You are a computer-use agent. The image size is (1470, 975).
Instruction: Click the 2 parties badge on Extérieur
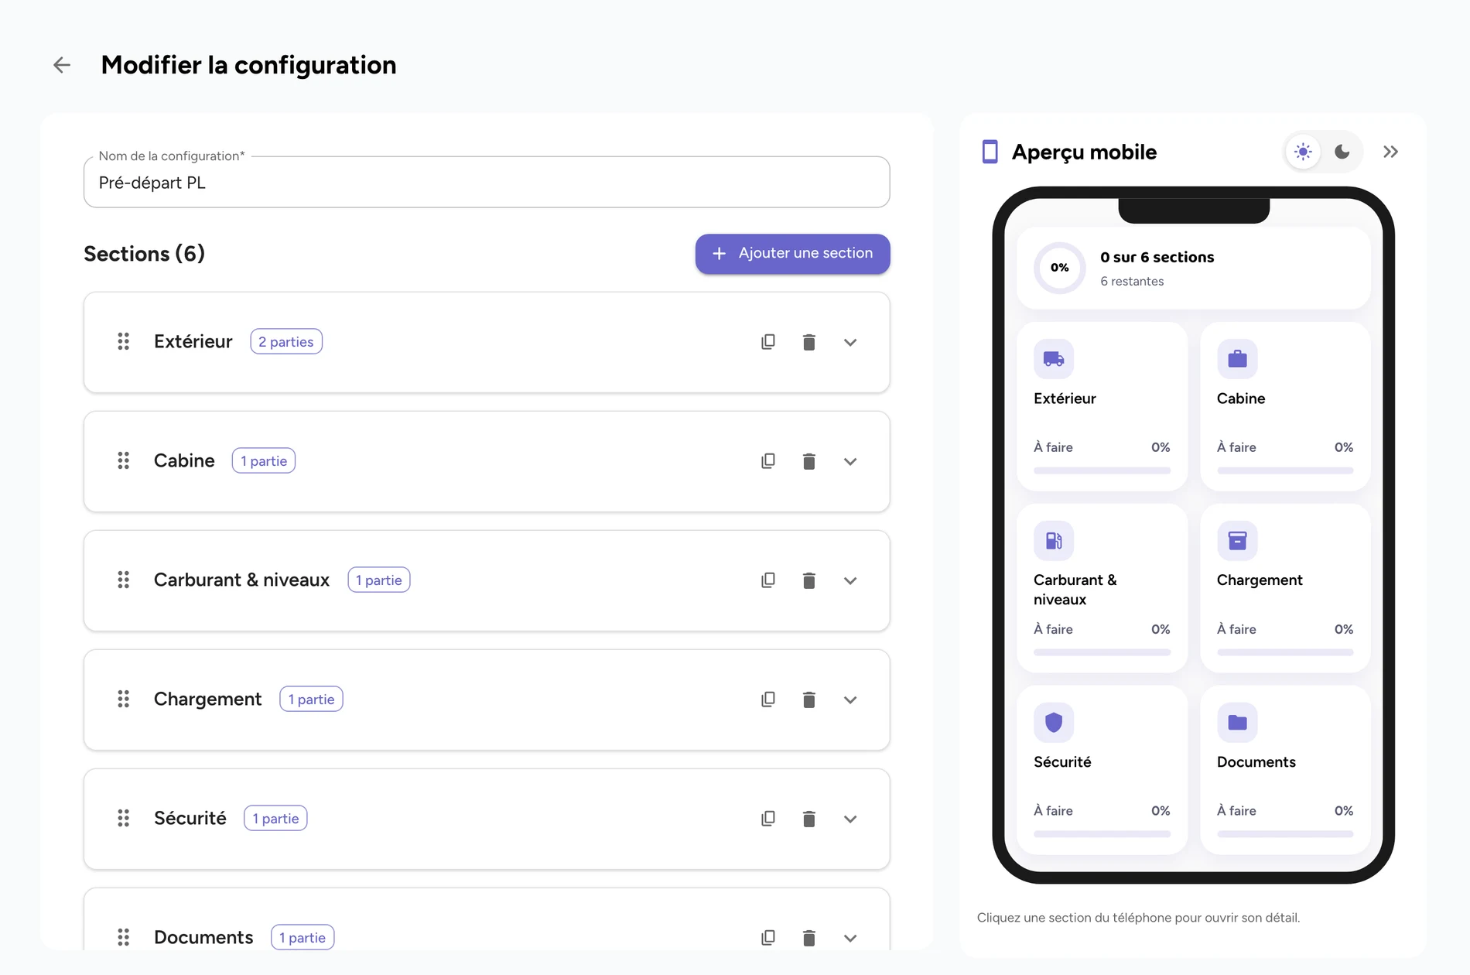coord(286,341)
